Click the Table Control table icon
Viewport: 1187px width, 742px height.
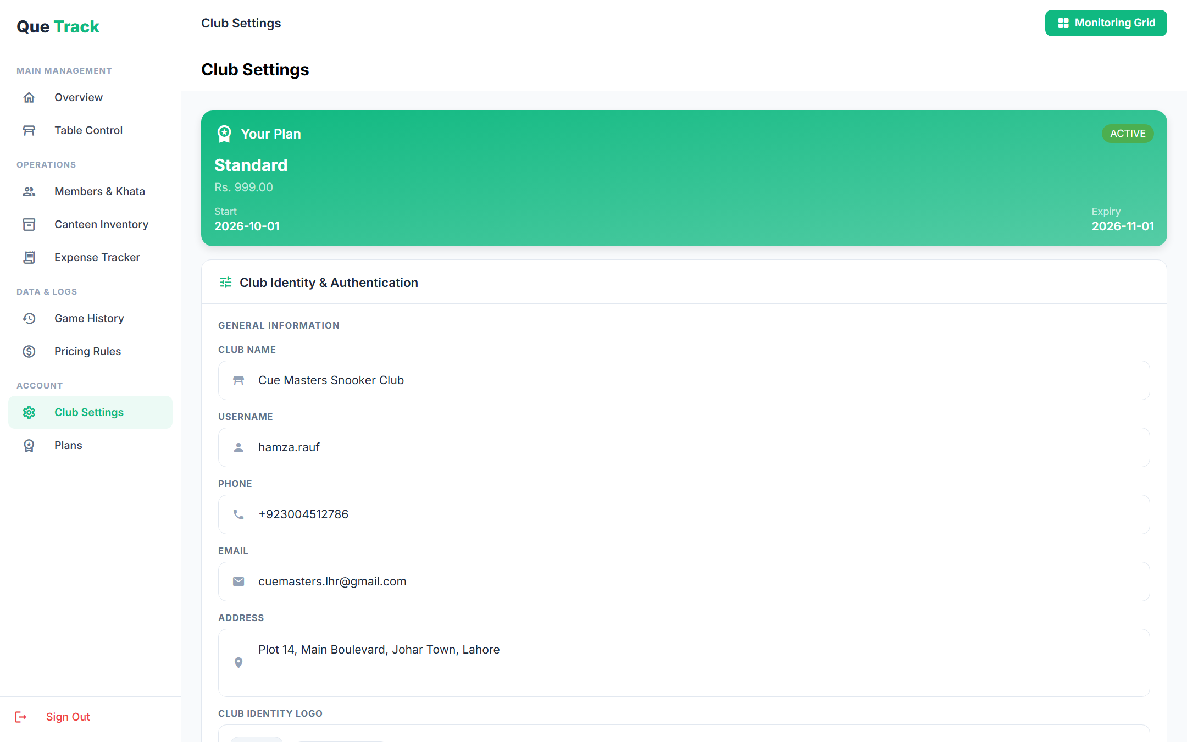[x=29, y=130]
